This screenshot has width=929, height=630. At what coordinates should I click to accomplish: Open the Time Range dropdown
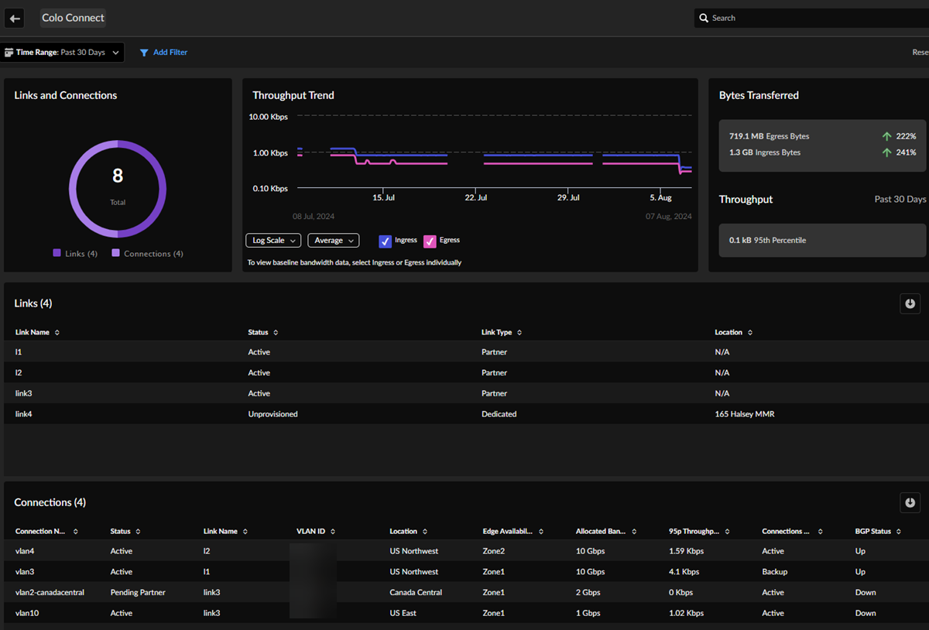click(x=62, y=53)
